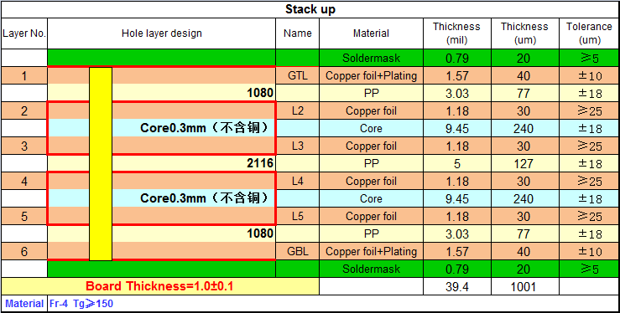Select "Soldermask" material below the GBL row
This screenshot has height=313, width=620.
pyautogui.click(x=371, y=269)
